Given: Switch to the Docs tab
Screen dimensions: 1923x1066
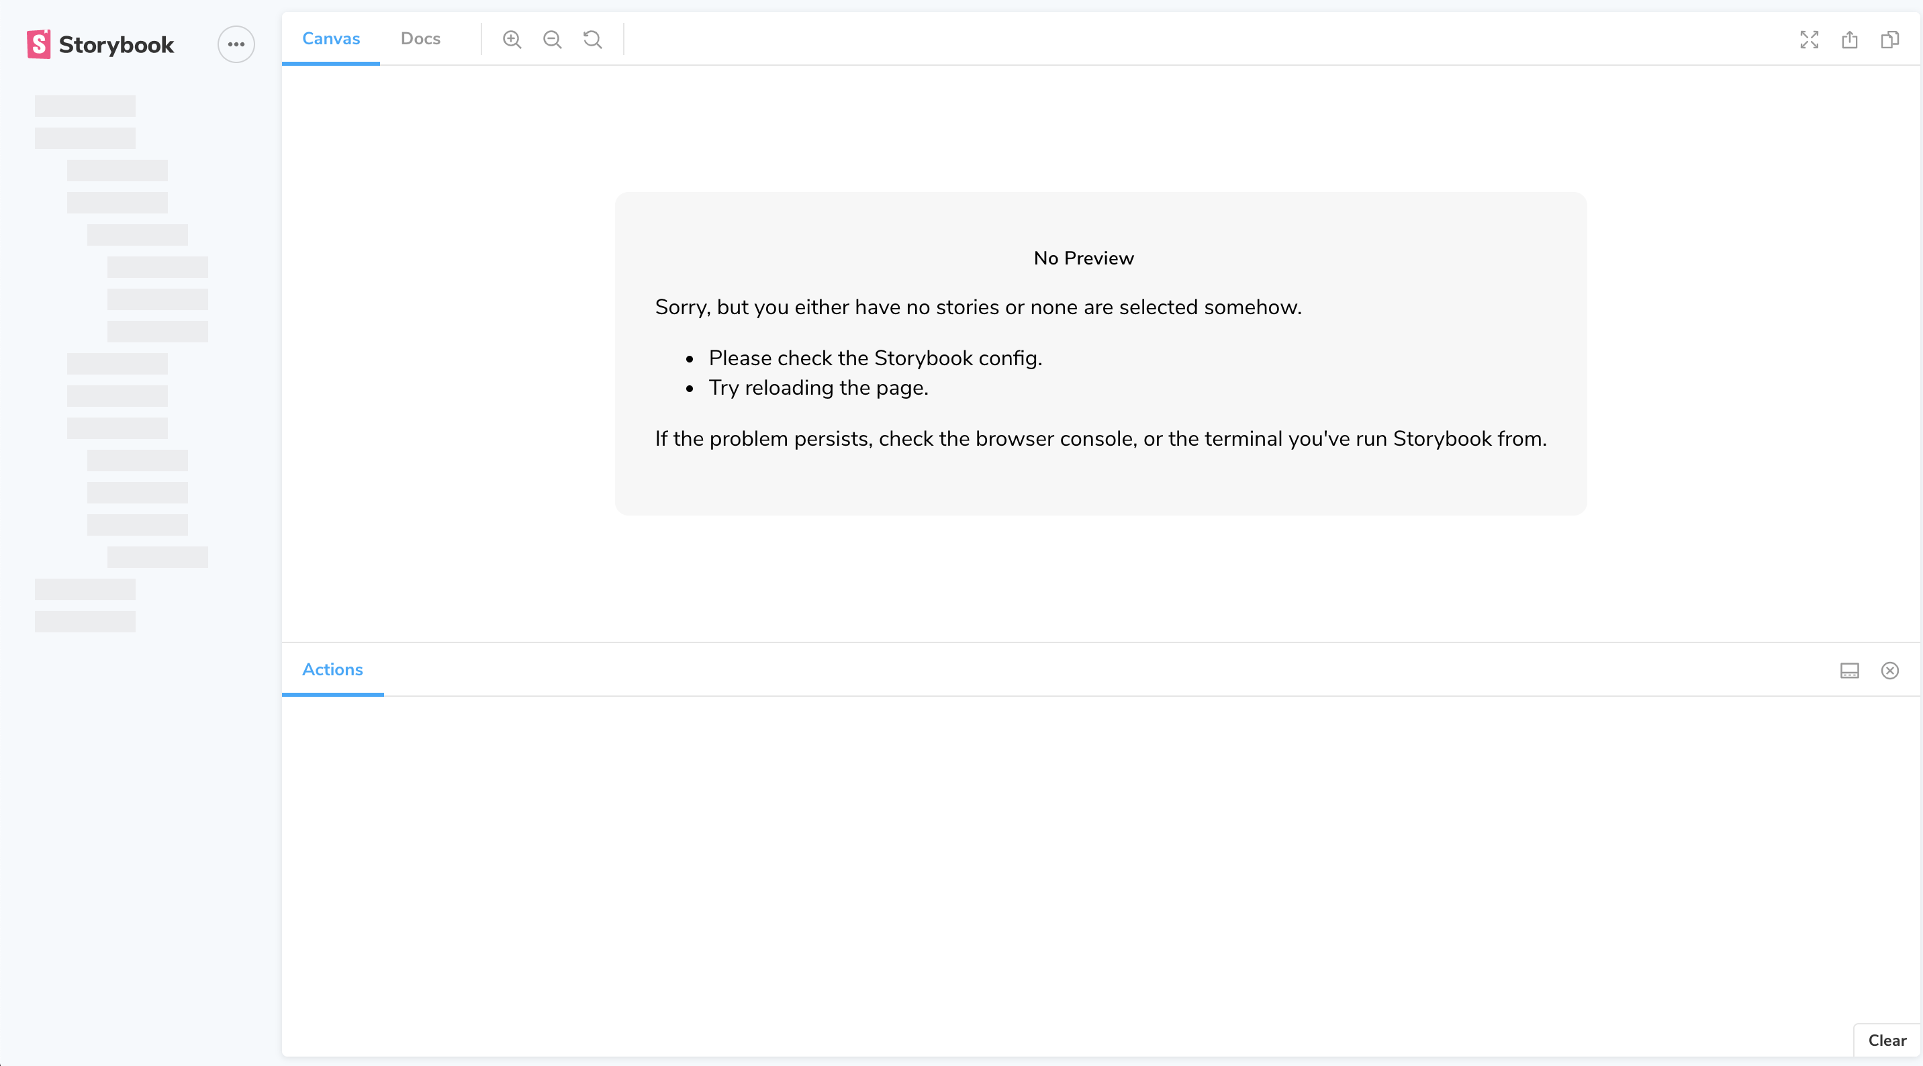Looking at the screenshot, I should point(420,38).
